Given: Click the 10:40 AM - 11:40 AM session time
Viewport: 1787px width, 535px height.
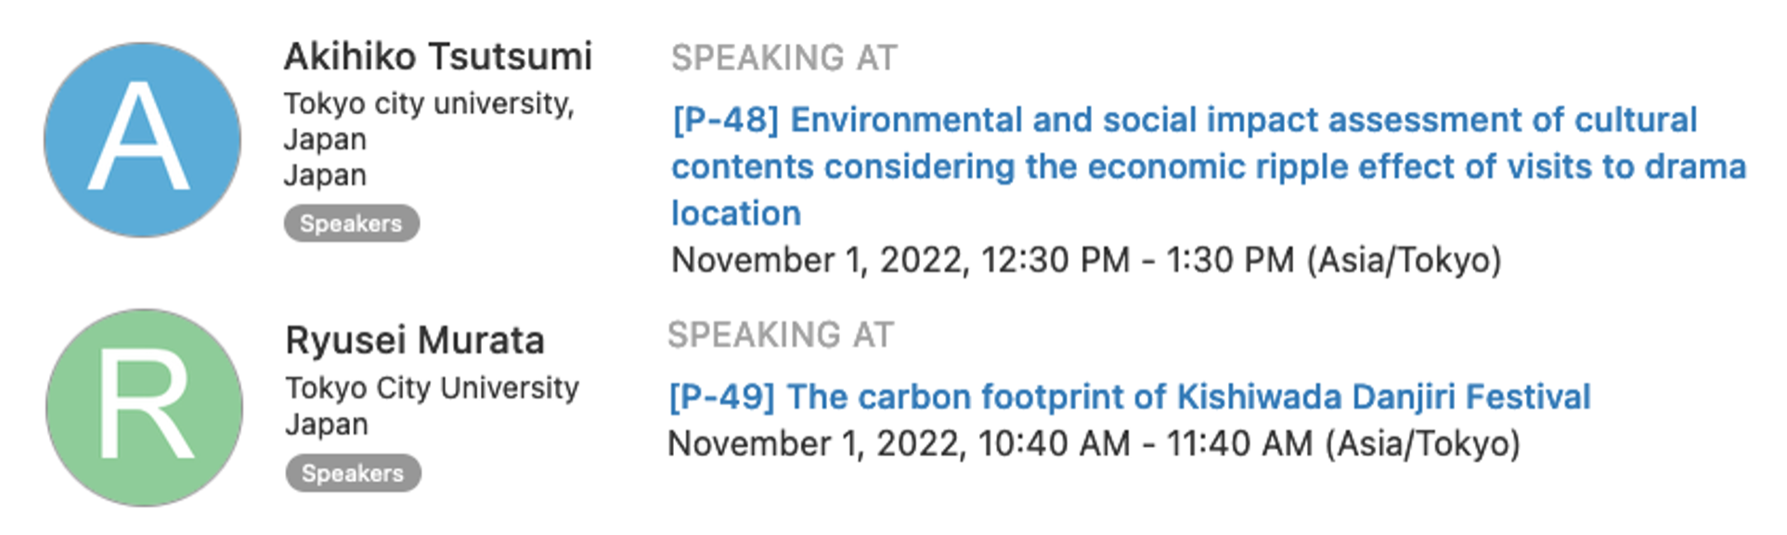Looking at the screenshot, I should pos(1146,443).
